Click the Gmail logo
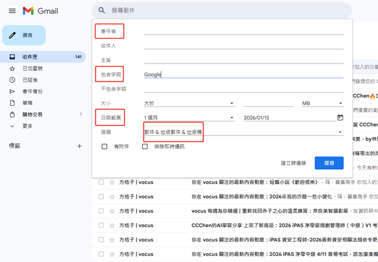378x262 pixels. [x=41, y=11]
